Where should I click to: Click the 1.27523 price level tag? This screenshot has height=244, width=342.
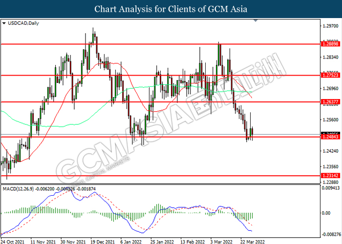(x=330, y=75)
